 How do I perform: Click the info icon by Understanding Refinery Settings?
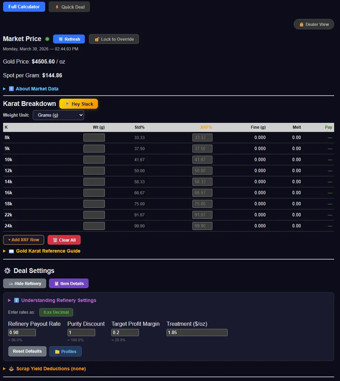pyautogui.click(x=16, y=300)
